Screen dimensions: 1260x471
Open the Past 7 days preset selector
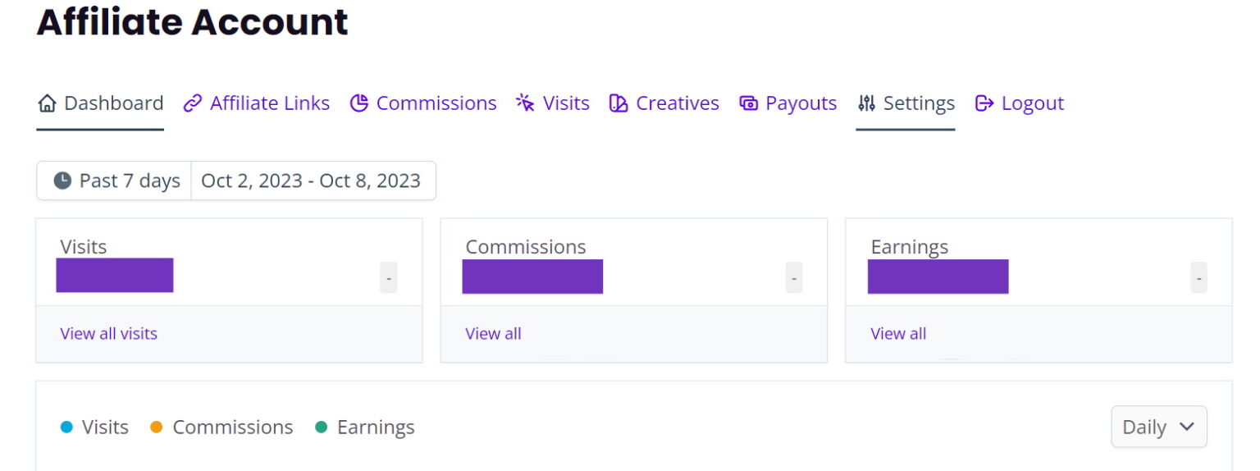tap(115, 181)
